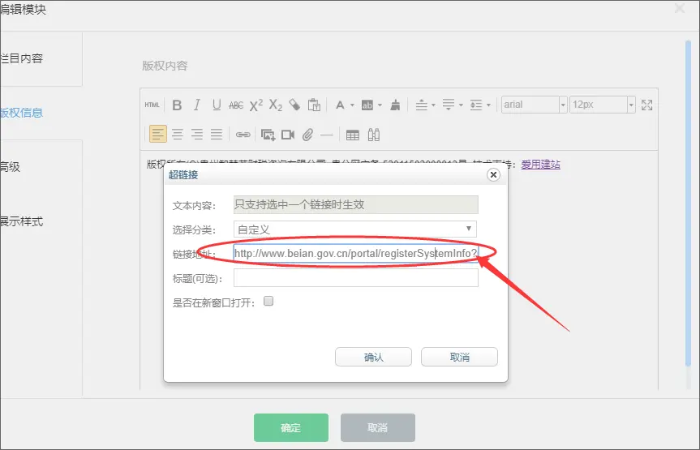Click the underline icon

(217, 105)
